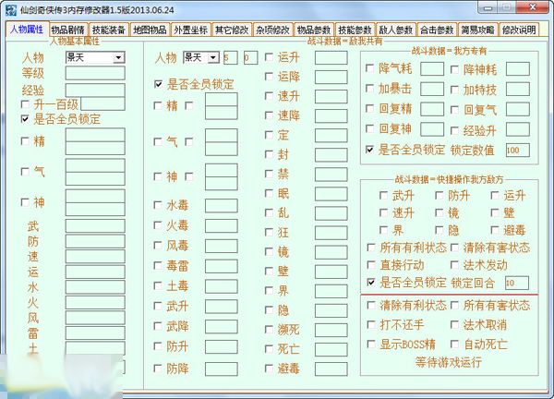Viewport: 554px width, 399px height.
Task: Click the 锁定回合 field showing 10
Action: tap(517, 283)
